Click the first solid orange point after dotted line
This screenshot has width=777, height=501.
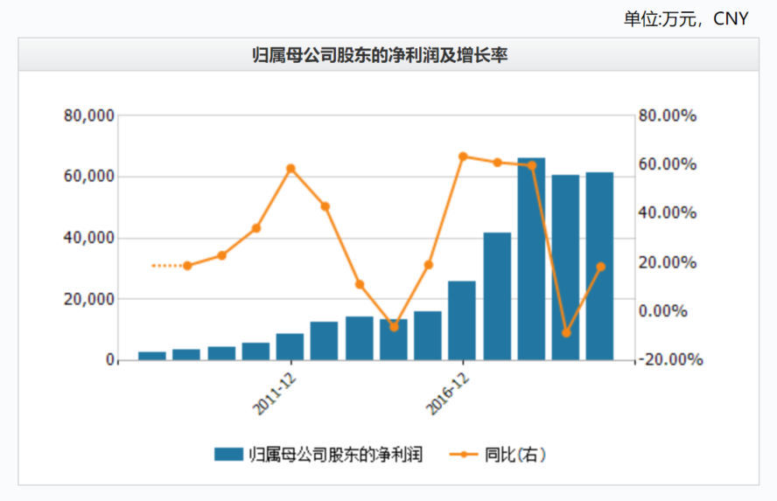point(187,266)
